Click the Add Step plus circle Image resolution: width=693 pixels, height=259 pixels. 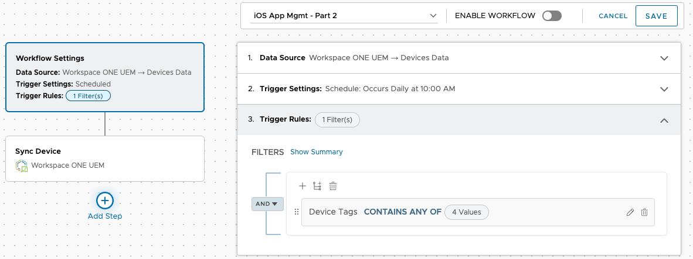pyautogui.click(x=105, y=201)
